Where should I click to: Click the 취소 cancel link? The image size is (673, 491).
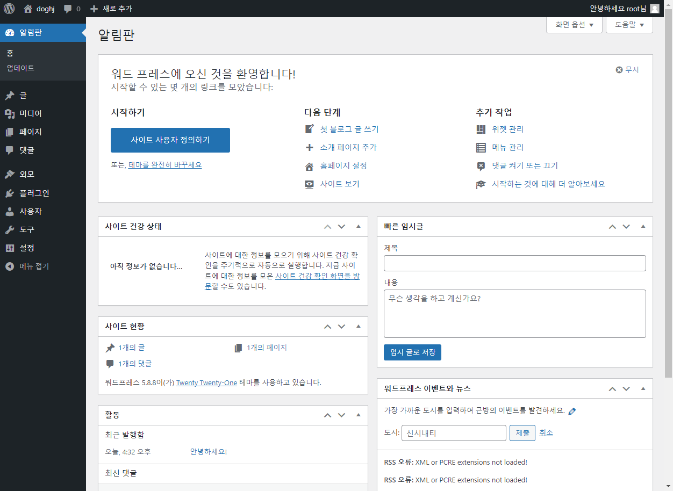click(x=546, y=433)
